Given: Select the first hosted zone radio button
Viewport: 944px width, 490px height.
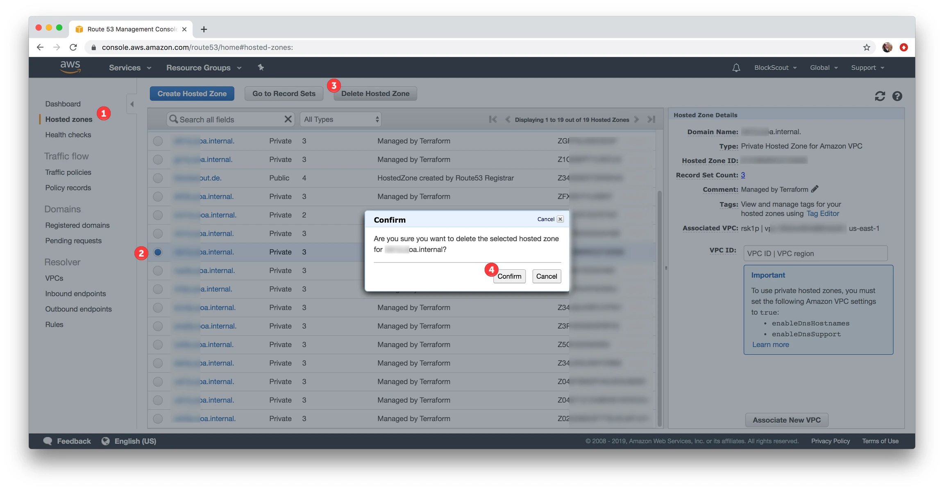Looking at the screenshot, I should pyautogui.click(x=158, y=141).
